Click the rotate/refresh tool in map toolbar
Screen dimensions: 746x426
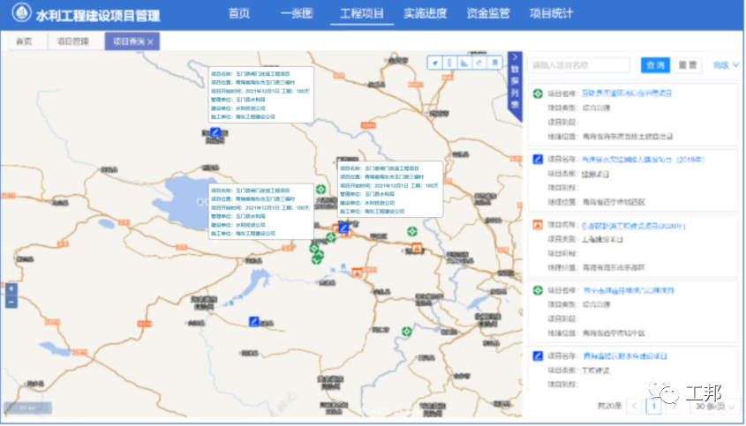[479, 63]
